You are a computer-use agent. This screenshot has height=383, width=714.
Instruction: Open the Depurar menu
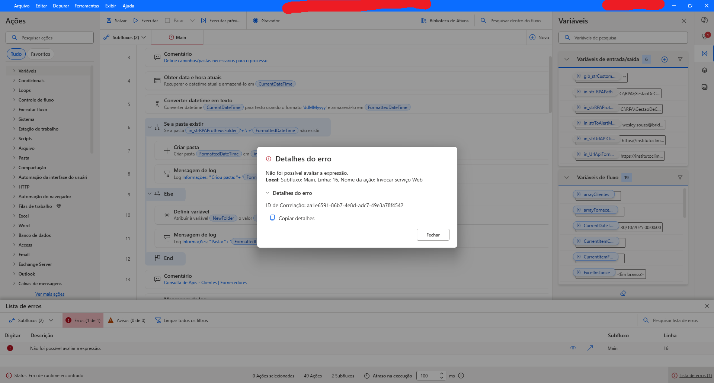point(61,6)
